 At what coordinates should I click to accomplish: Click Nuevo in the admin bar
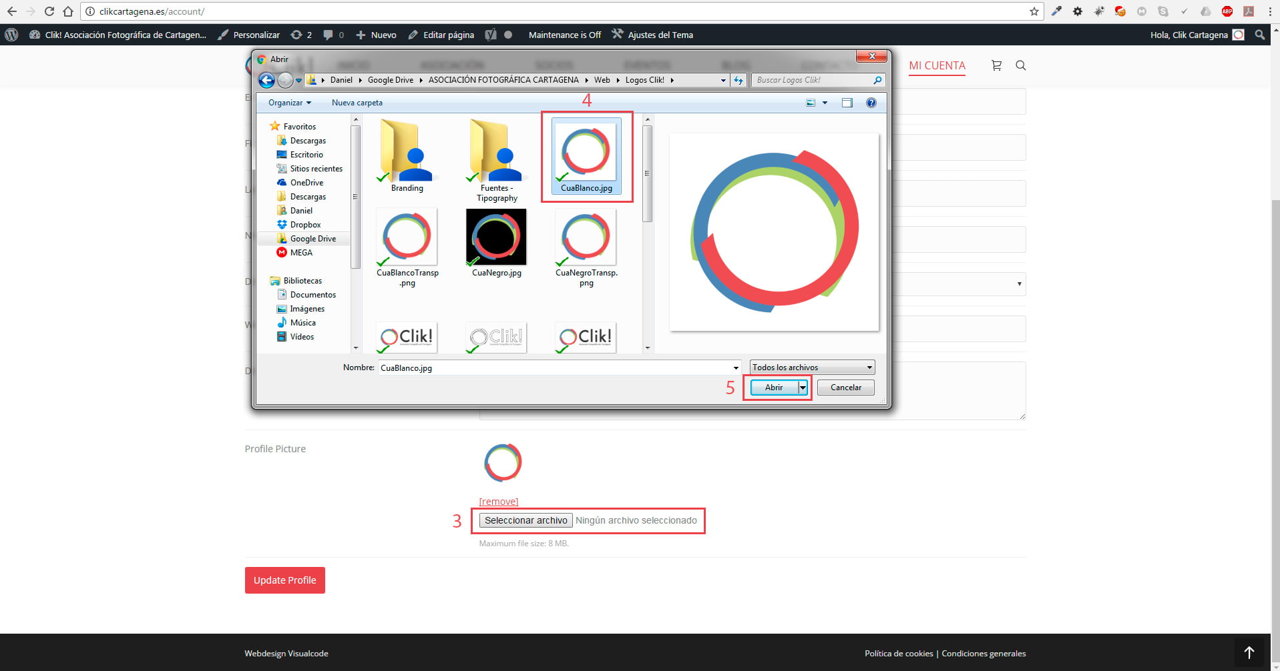coord(376,35)
